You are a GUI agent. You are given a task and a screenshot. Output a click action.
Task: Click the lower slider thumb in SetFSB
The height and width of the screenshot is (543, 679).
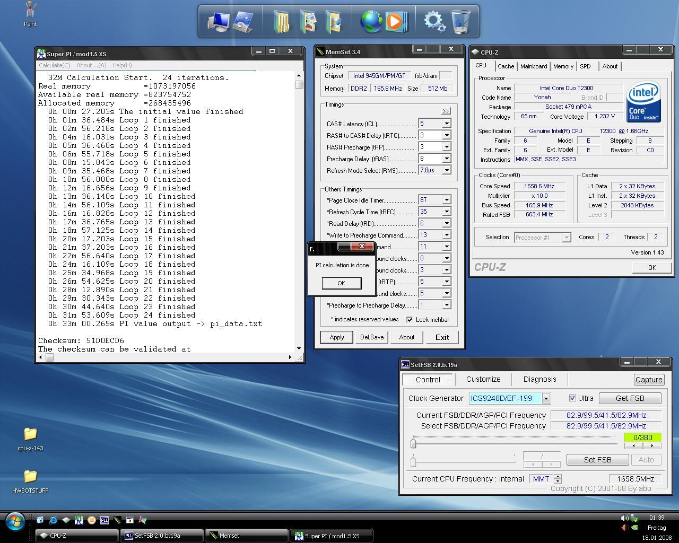(x=413, y=461)
